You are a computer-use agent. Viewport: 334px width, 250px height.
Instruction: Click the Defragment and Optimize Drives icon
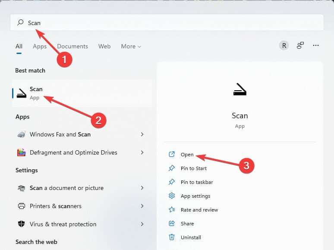(21, 152)
